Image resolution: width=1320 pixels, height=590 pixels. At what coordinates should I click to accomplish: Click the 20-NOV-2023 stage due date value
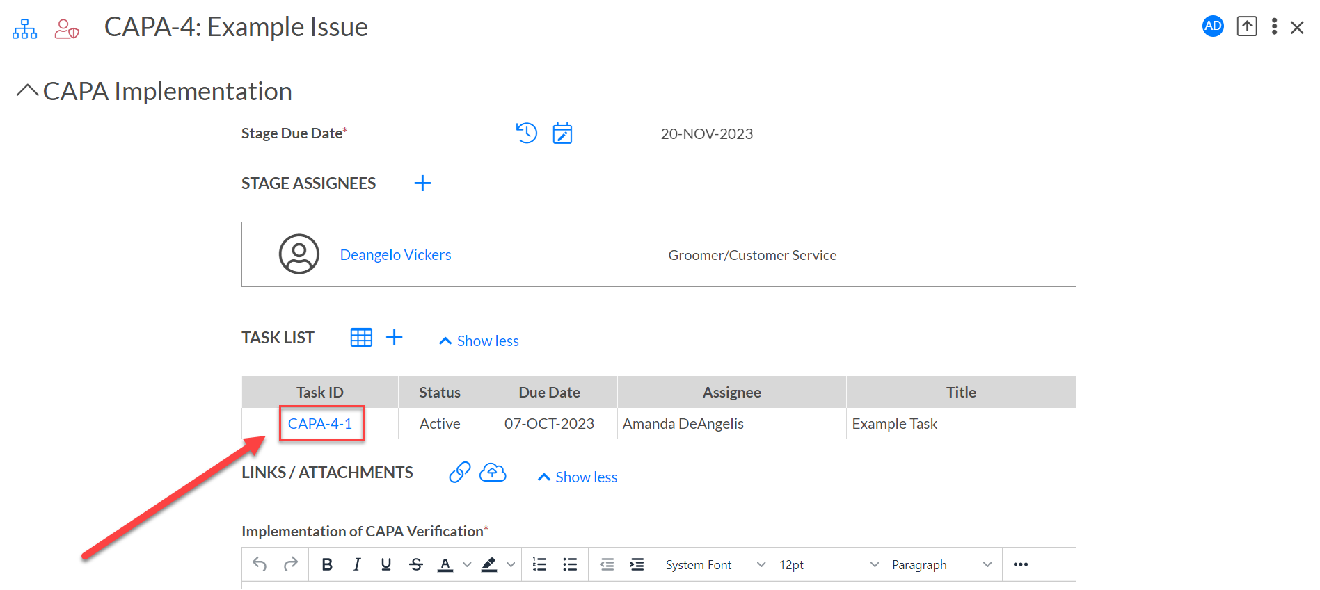[707, 134]
